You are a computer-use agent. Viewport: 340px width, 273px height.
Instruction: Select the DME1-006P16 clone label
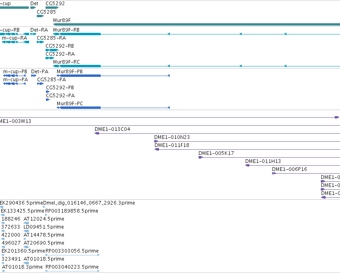click(x=290, y=169)
